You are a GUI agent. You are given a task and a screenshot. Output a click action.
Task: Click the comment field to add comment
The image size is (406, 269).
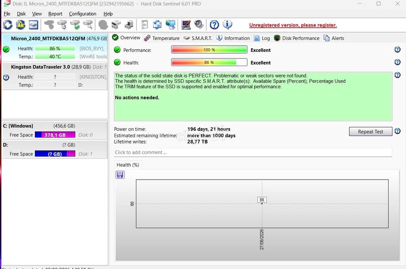(253, 152)
